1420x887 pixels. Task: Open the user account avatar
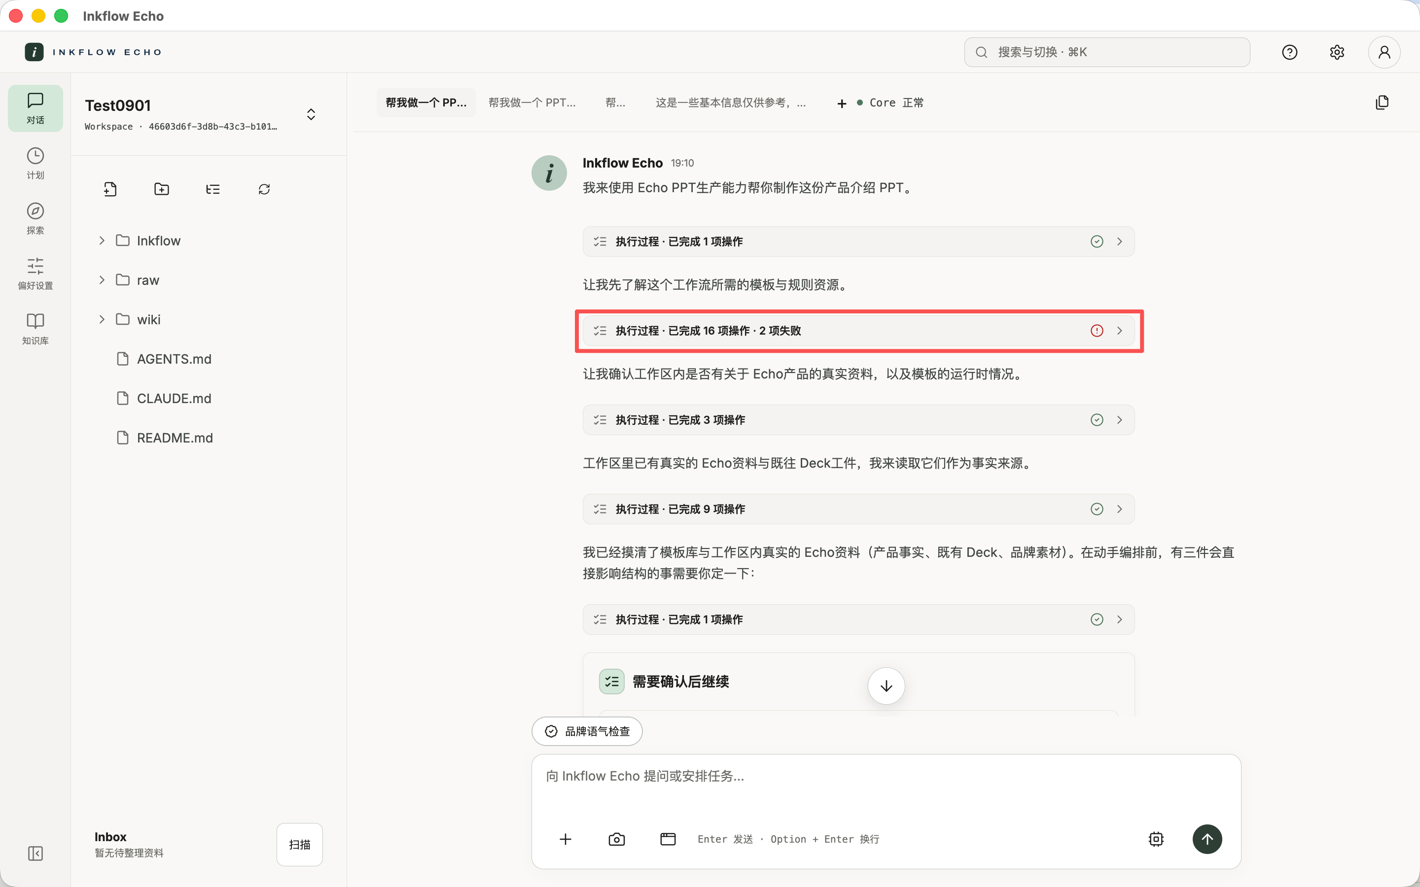(1384, 52)
